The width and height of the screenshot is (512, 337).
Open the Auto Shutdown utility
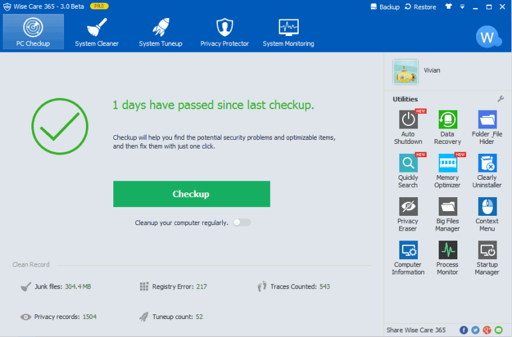pos(408,127)
